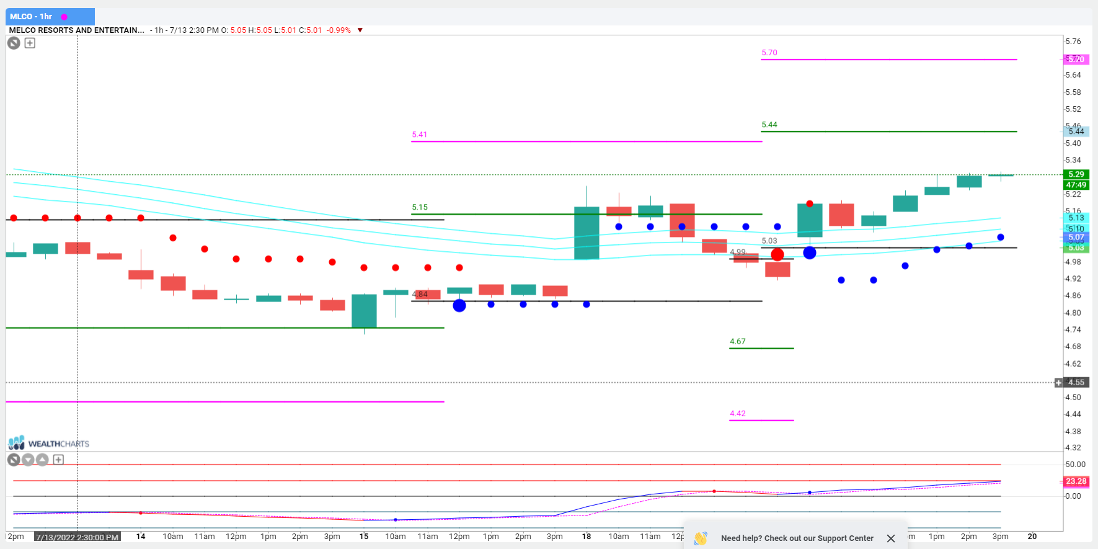Click the tall green candle on the 18th
Viewport: 1098px width, 549px height.
[x=587, y=233]
